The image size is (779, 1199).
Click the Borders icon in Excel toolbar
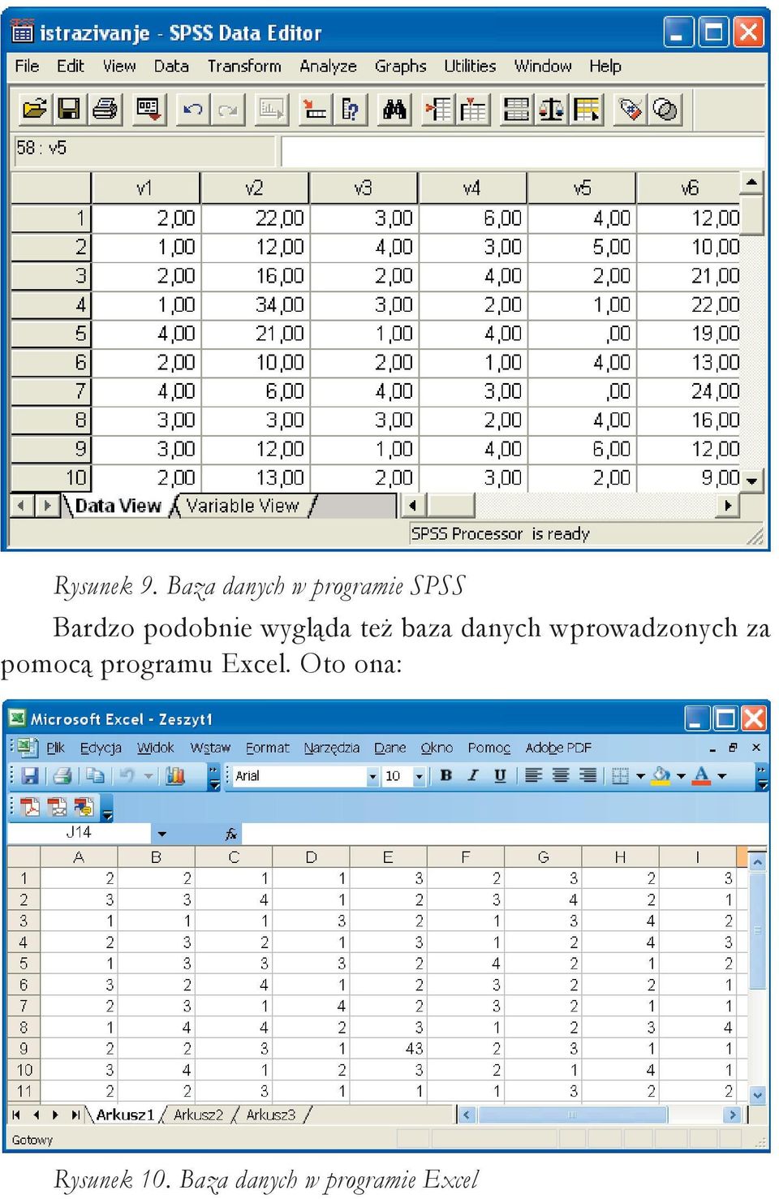(620, 776)
